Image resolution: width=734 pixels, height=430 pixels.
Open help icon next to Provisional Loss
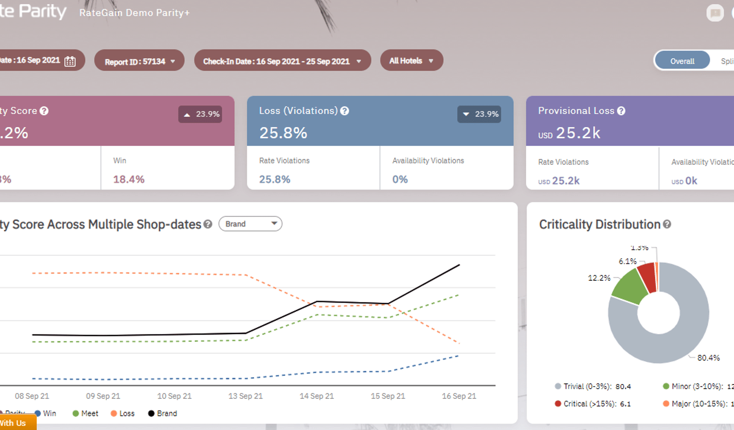621,111
